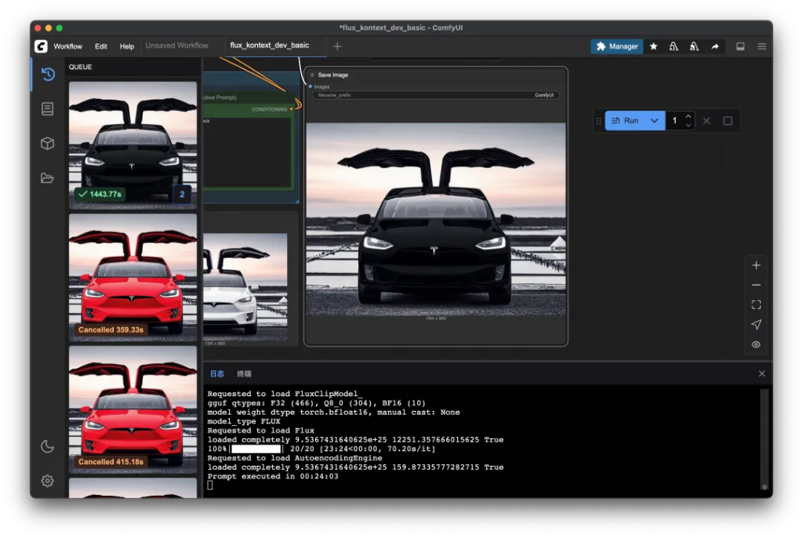Open the Model Library cube icon

click(x=48, y=144)
